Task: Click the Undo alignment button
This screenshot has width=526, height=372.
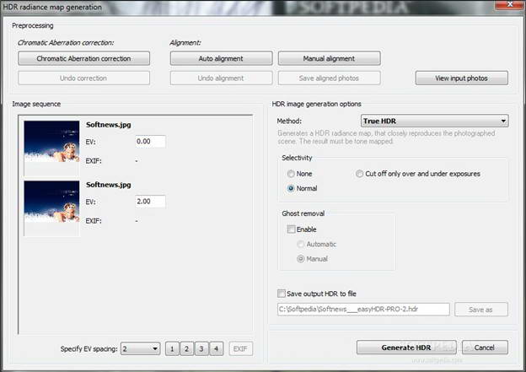Action: point(221,78)
